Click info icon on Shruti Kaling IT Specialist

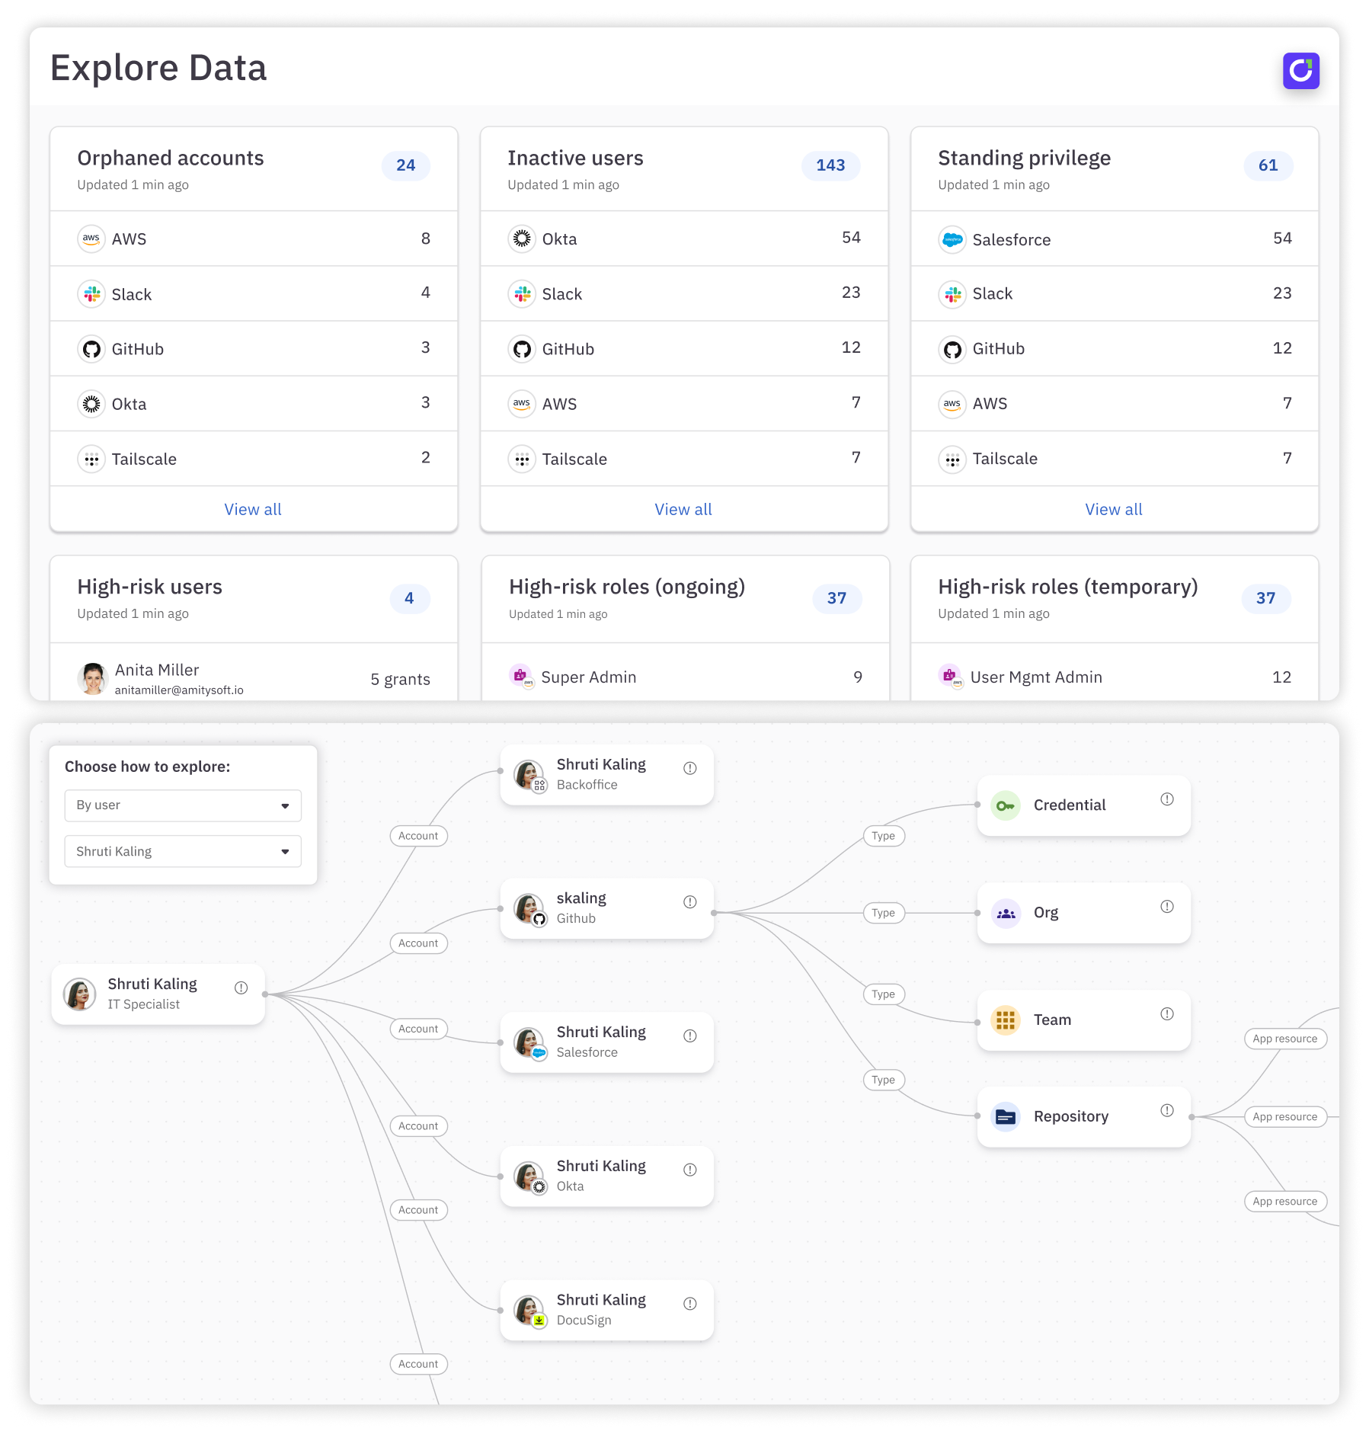pyautogui.click(x=241, y=988)
